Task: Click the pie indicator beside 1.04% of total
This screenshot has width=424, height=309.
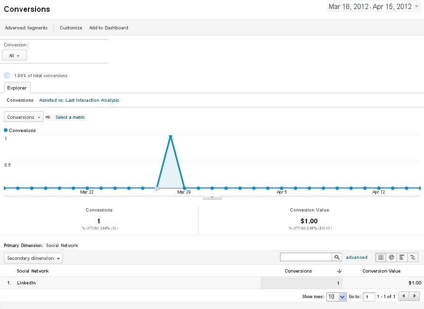Action: coord(7,76)
